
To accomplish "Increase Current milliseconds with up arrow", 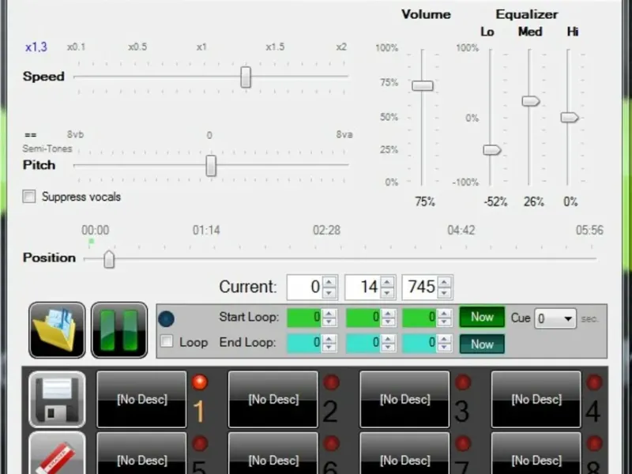I will point(444,282).
